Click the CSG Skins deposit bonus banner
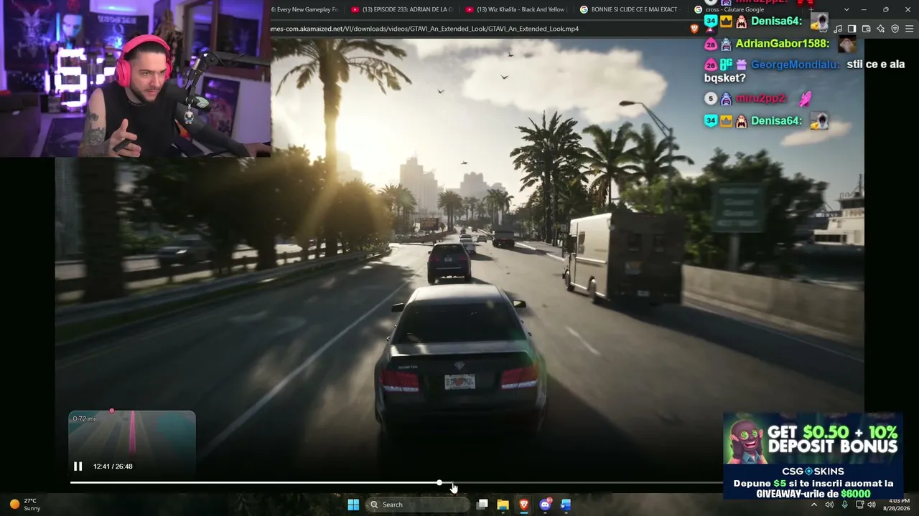The image size is (919, 516). [x=813, y=457]
